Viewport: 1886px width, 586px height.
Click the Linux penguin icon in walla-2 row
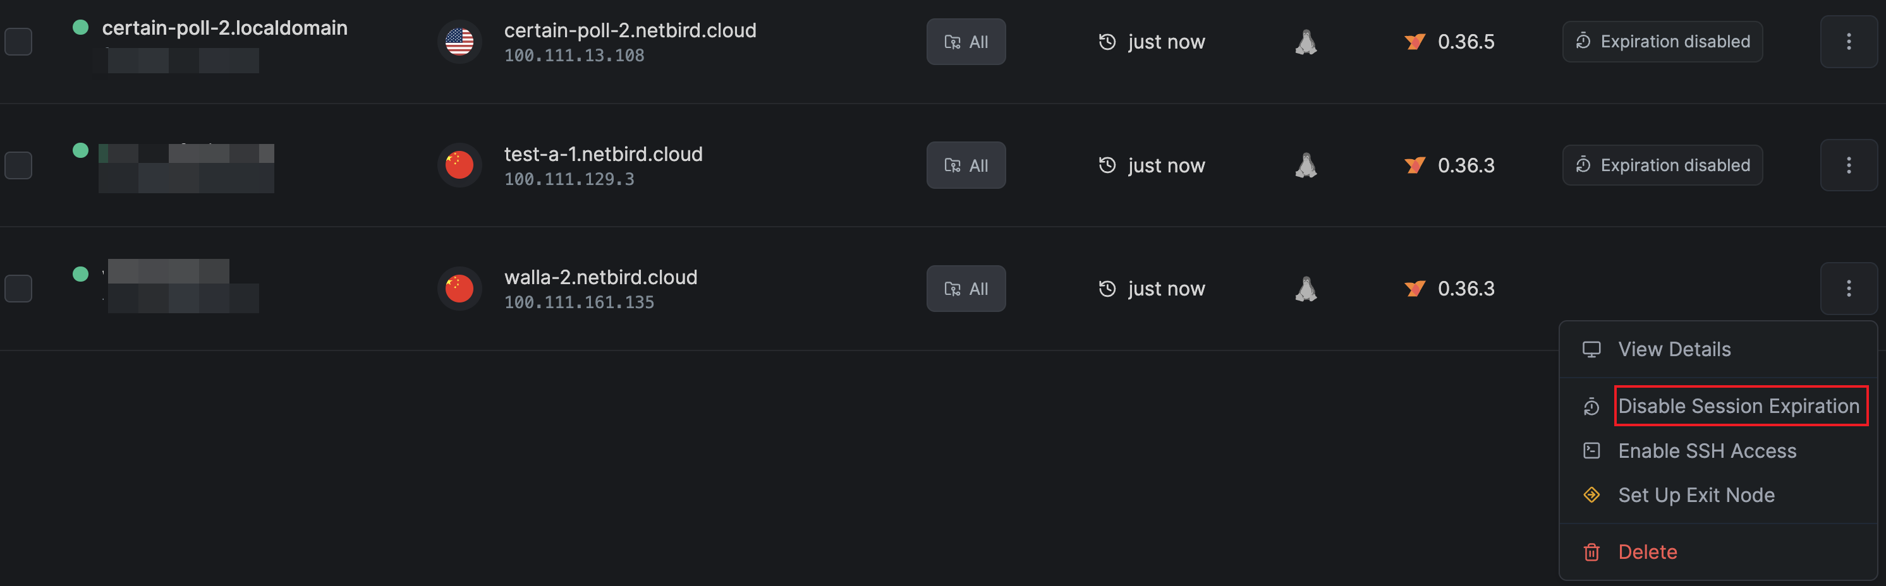pos(1305,289)
